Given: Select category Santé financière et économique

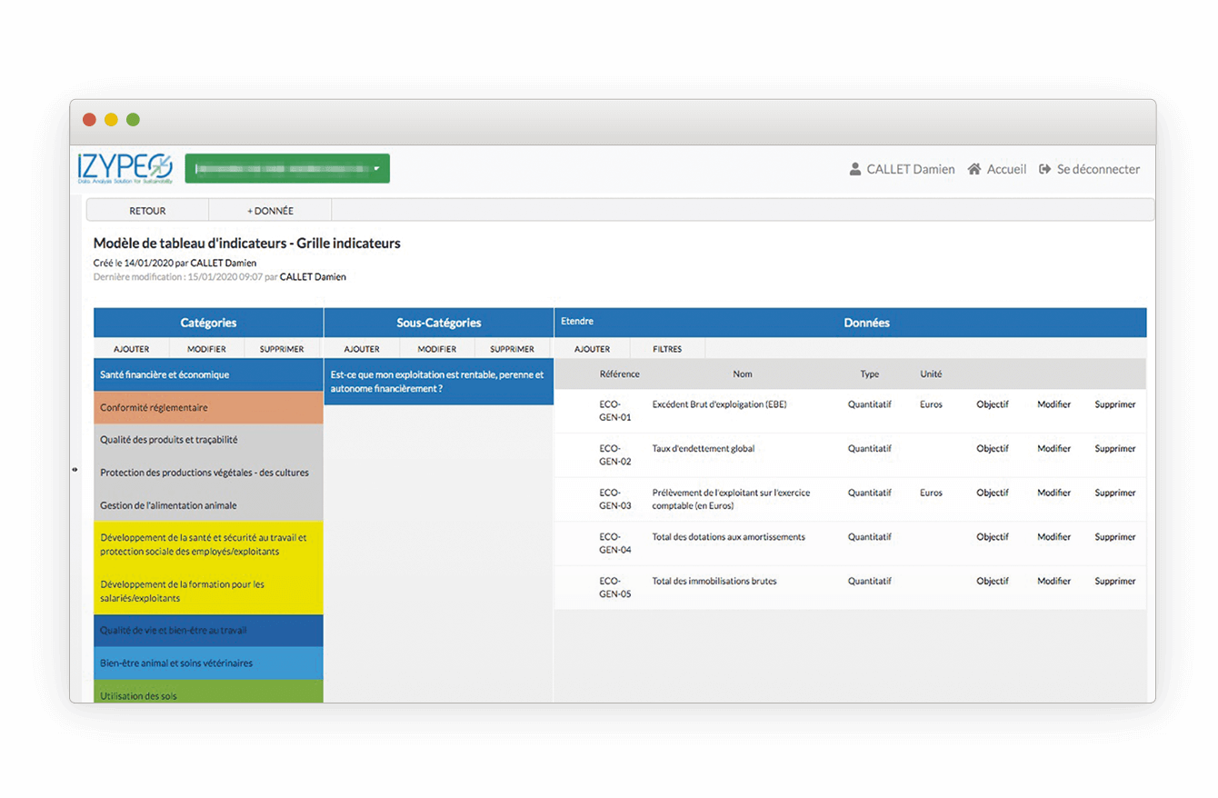Looking at the screenshot, I should pyautogui.click(x=208, y=374).
